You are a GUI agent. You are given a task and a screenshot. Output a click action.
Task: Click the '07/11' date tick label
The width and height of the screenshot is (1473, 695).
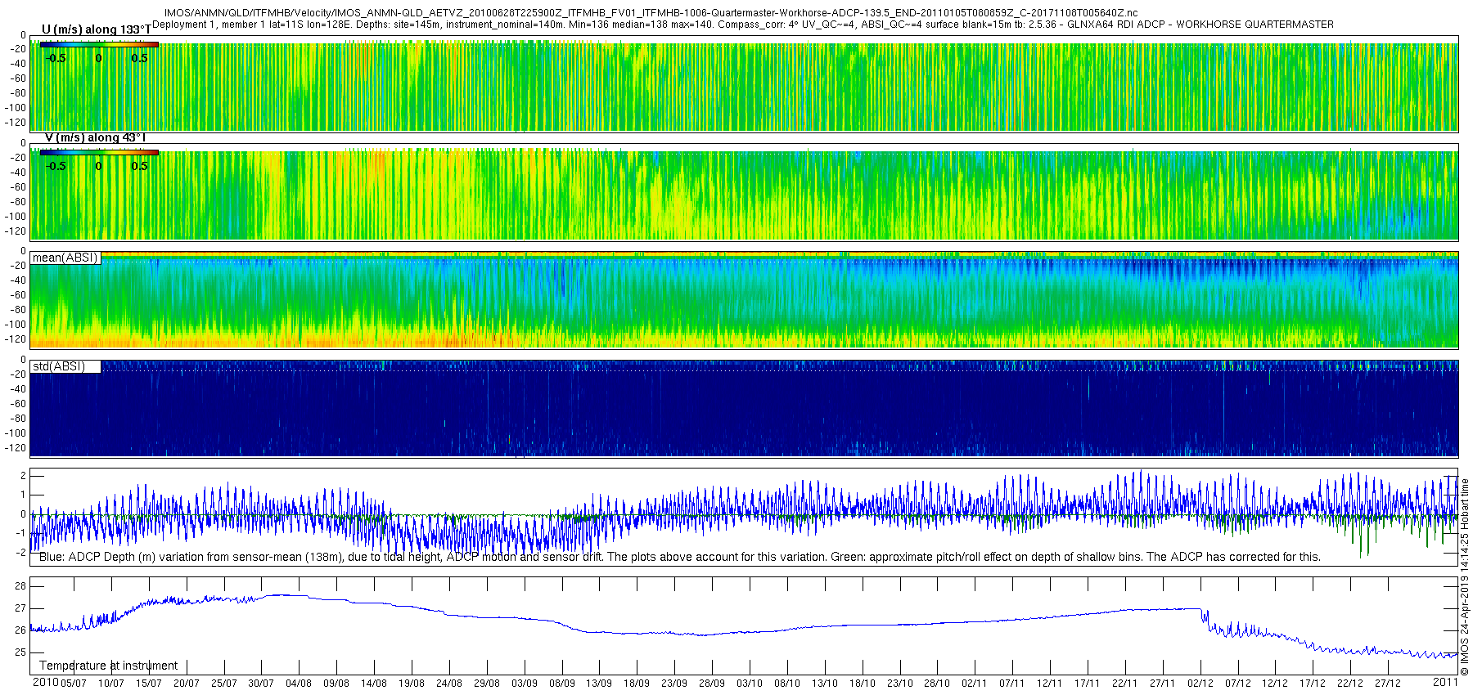coord(1012,684)
